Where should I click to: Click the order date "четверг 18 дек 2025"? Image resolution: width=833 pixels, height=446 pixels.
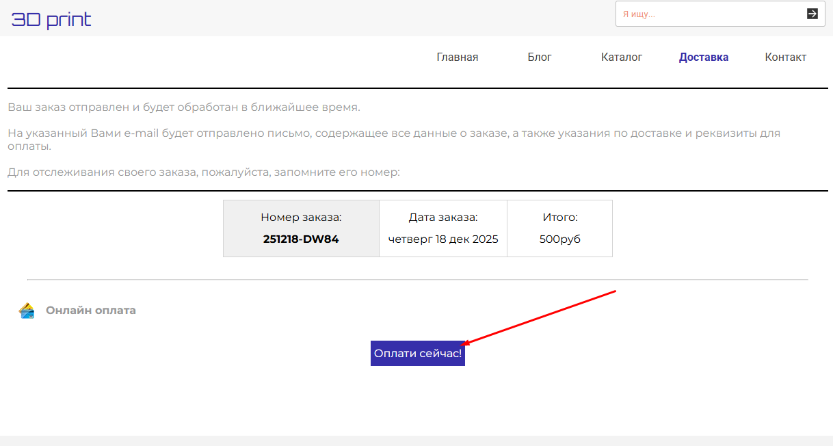442,239
